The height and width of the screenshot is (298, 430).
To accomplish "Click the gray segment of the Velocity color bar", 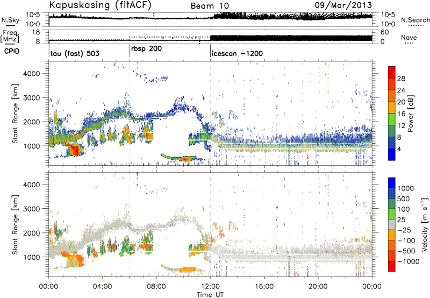I will tap(392, 224).
